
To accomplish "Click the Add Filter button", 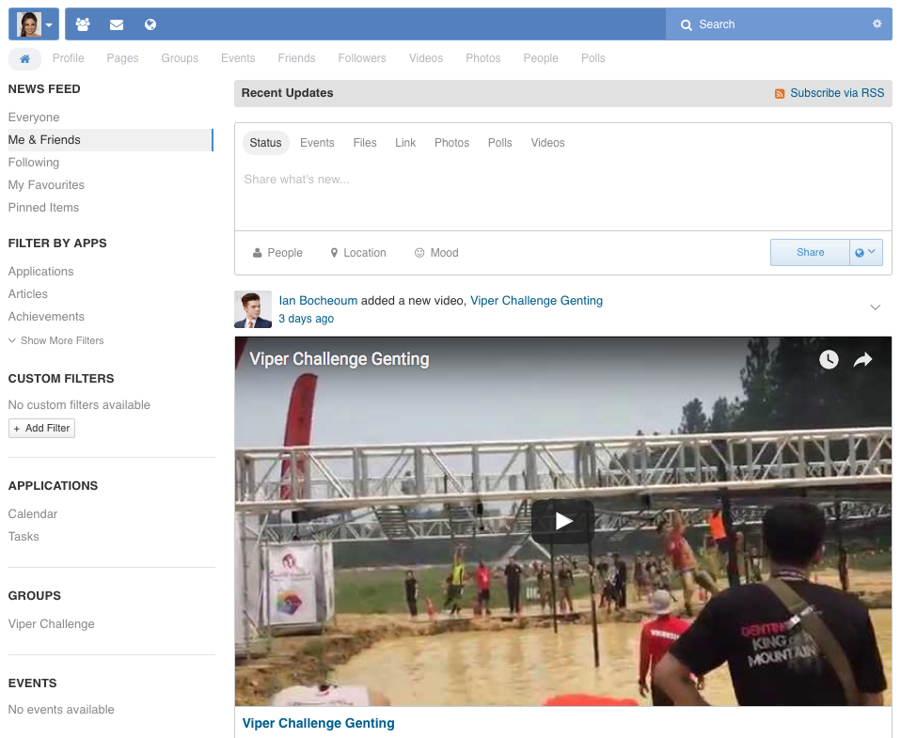I will [x=41, y=428].
